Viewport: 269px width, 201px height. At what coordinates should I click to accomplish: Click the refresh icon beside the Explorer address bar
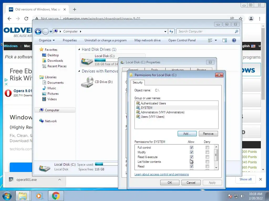coord(171,31)
